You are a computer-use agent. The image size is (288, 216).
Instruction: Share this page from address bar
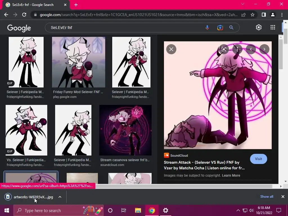click(244, 15)
